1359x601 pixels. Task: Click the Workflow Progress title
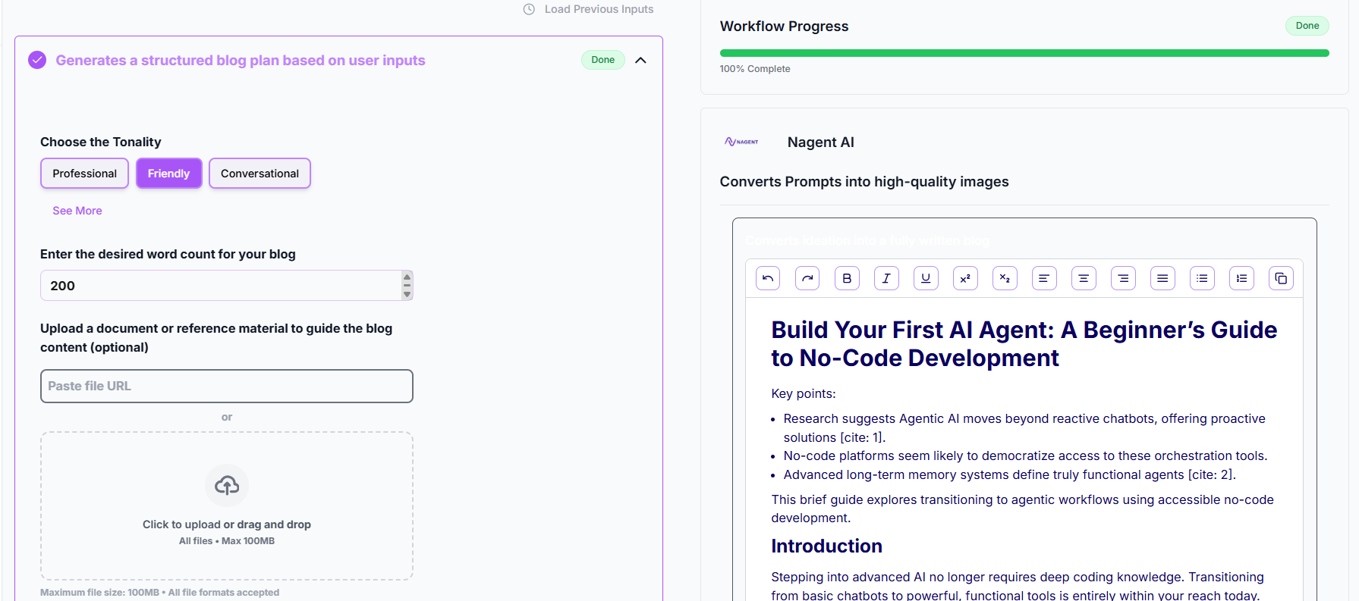tap(784, 27)
